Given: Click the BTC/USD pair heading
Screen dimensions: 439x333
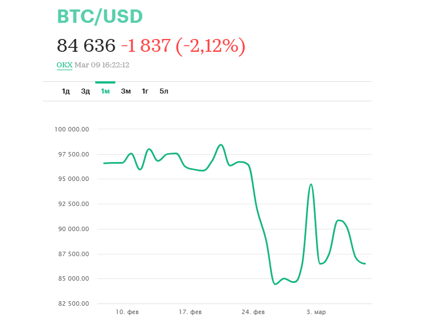Looking at the screenshot, I should point(100,17).
